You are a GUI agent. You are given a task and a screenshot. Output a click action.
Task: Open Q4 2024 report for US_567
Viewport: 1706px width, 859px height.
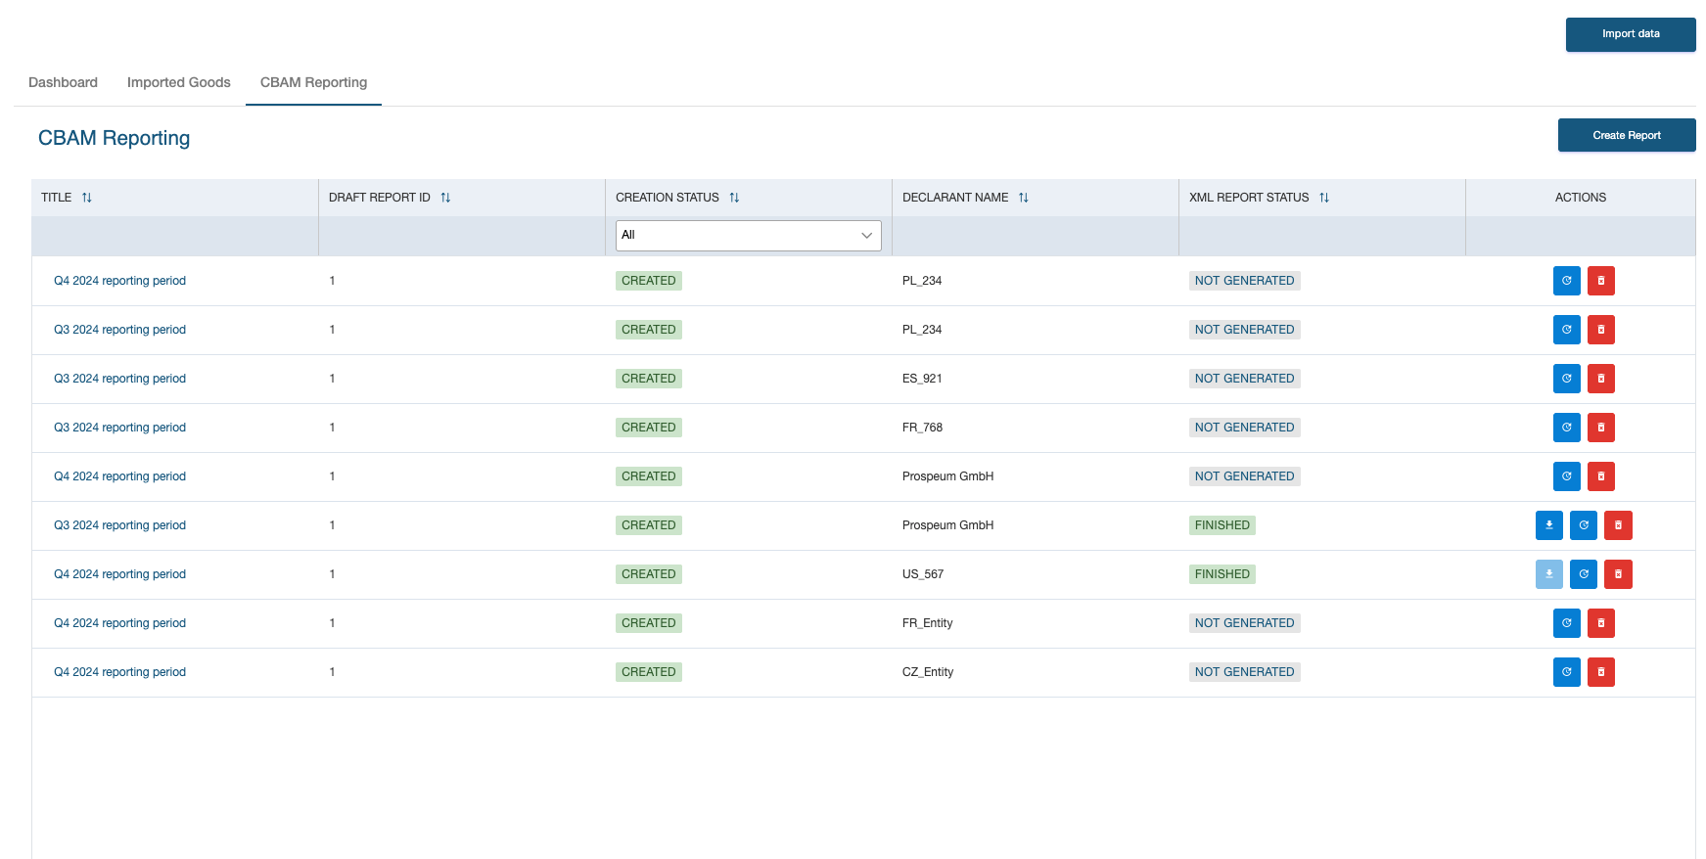click(x=119, y=574)
